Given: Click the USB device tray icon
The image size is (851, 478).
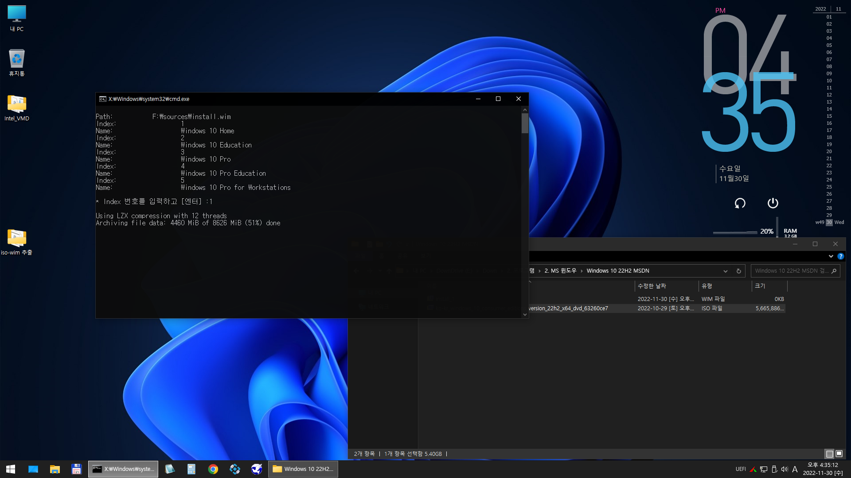Looking at the screenshot, I should point(774,469).
